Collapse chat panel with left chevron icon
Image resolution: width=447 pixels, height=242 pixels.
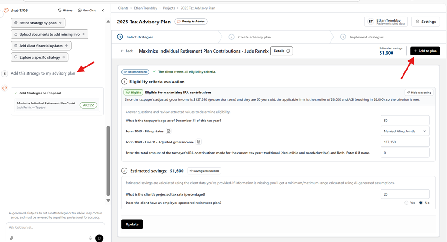point(103,10)
